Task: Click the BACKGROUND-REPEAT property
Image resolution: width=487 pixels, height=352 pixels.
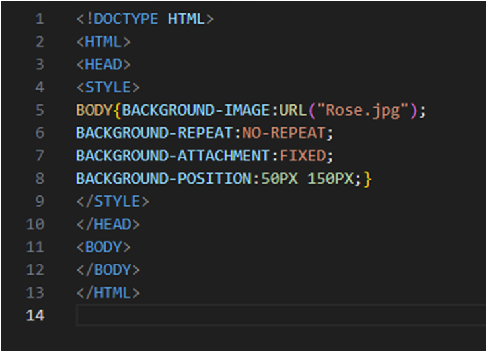Action: (x=155, y=133)
